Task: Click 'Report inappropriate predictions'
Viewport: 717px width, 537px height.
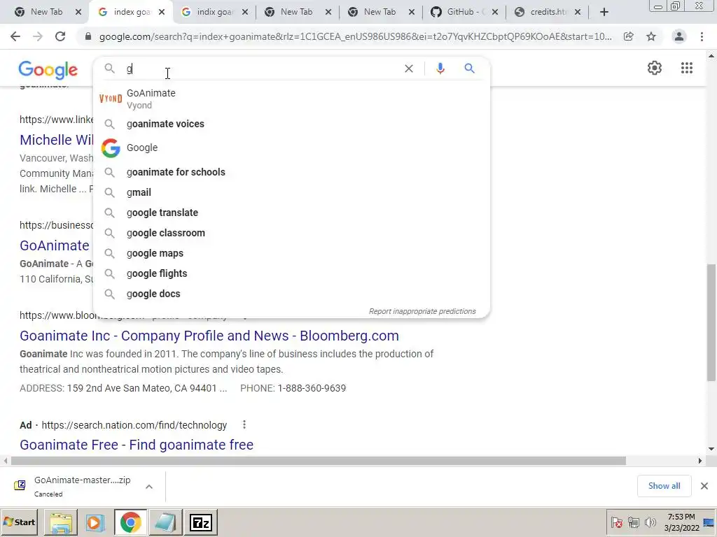Action: tap(422, 311)
